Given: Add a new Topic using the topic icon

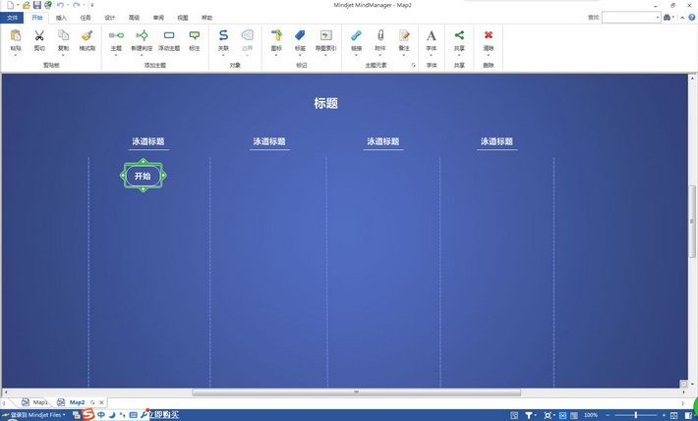Looking at the screenshot, I should [x=116, y=35].
